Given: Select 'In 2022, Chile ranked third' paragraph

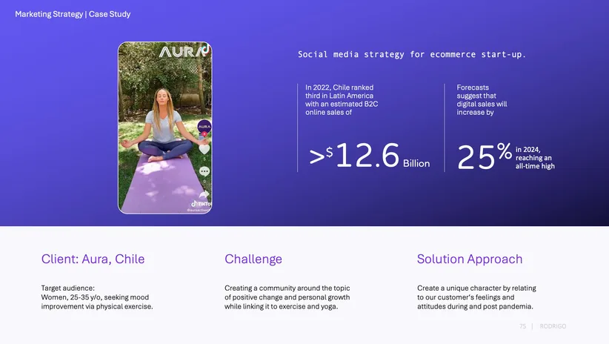Looking at the screenshot, I should coord(342,100).
